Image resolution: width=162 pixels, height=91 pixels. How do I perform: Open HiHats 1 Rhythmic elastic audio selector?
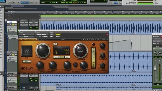13,82
